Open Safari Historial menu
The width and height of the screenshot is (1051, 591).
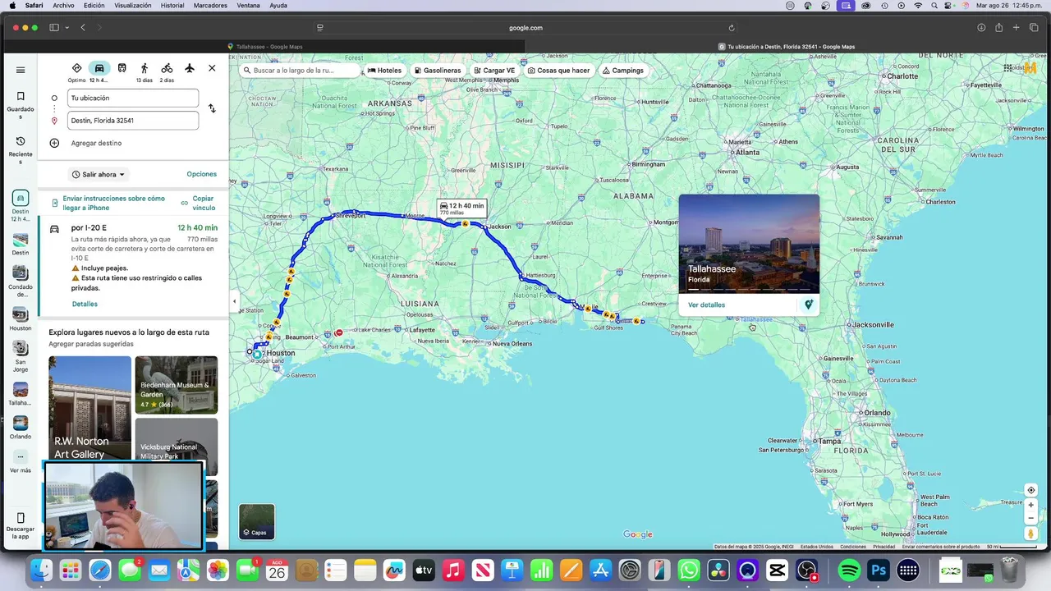[x=172, y=5]
